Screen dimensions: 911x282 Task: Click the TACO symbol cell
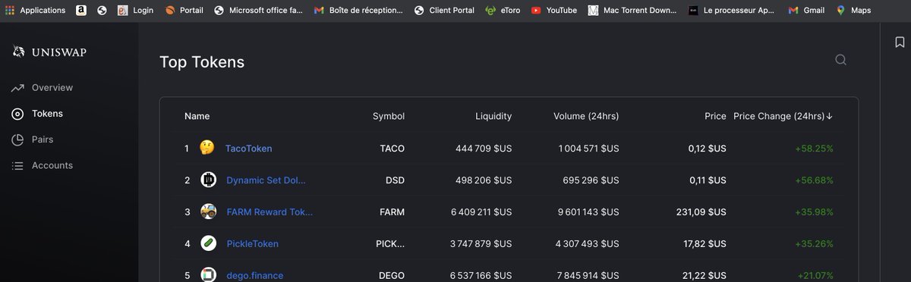[x=392, y=149]
